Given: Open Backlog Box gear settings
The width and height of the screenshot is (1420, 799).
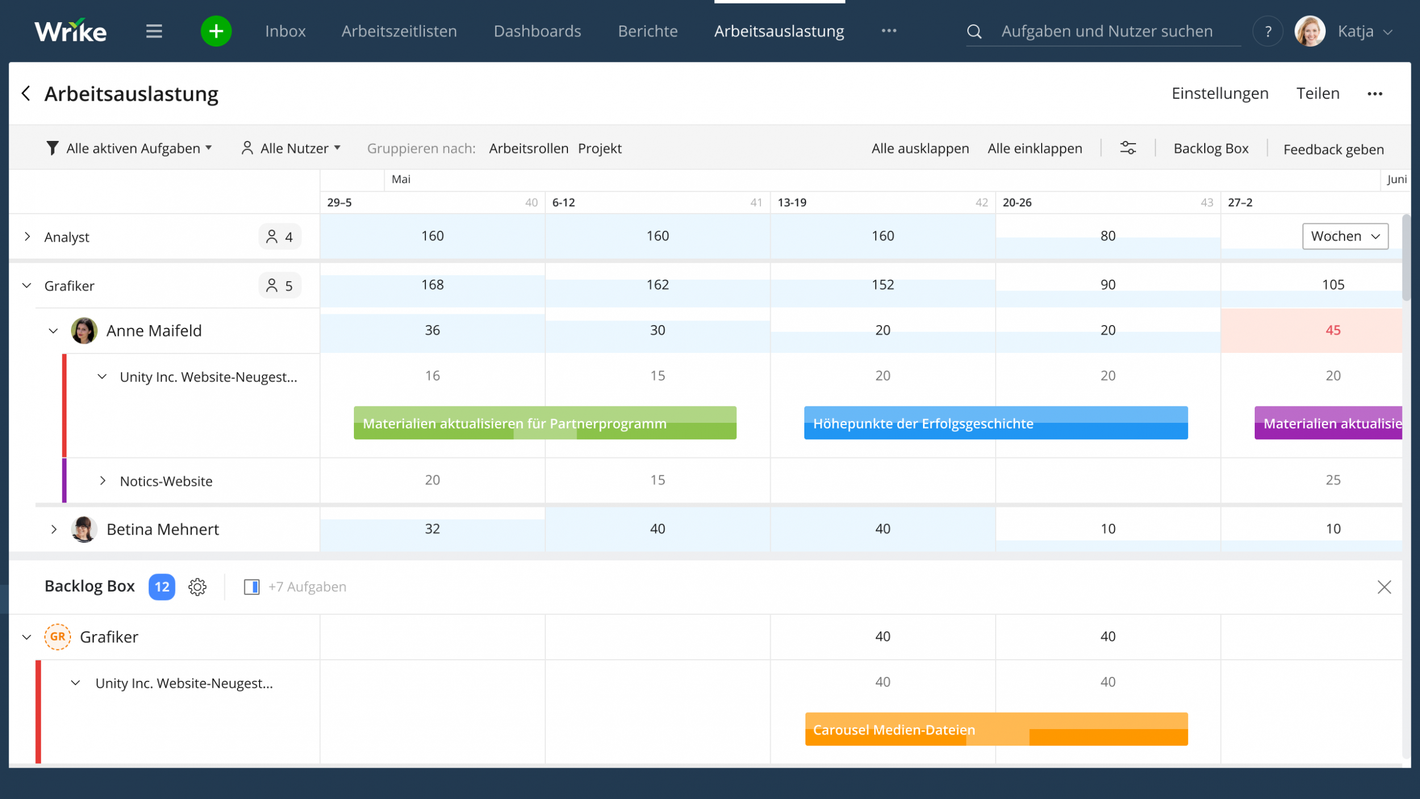Looking at the screenshot, I should 197,586.
